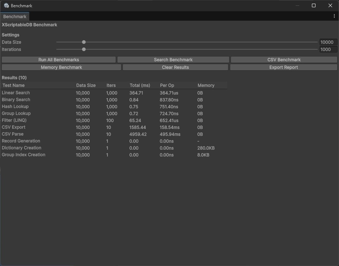Edit the Data Size value field 10000

pos(328,42)
